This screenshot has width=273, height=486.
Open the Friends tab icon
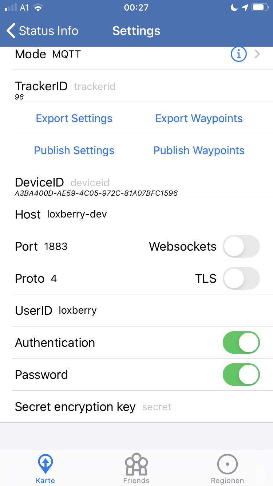(136, 464)
